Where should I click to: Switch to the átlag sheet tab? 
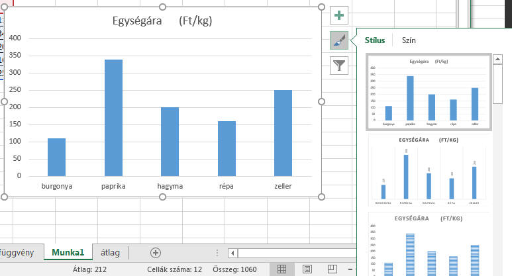click(110, 252)
